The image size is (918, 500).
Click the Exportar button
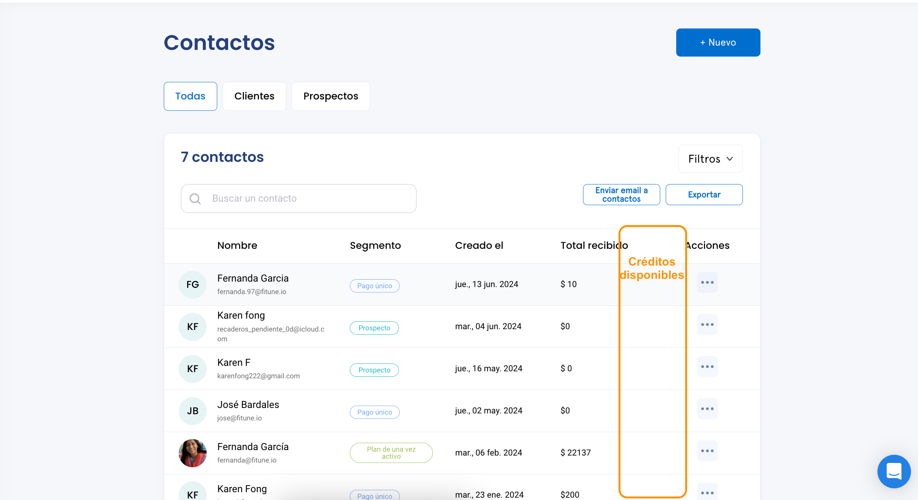click(704, 195)
